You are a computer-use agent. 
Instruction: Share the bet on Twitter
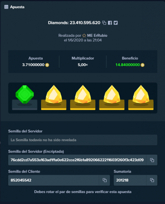116,23
